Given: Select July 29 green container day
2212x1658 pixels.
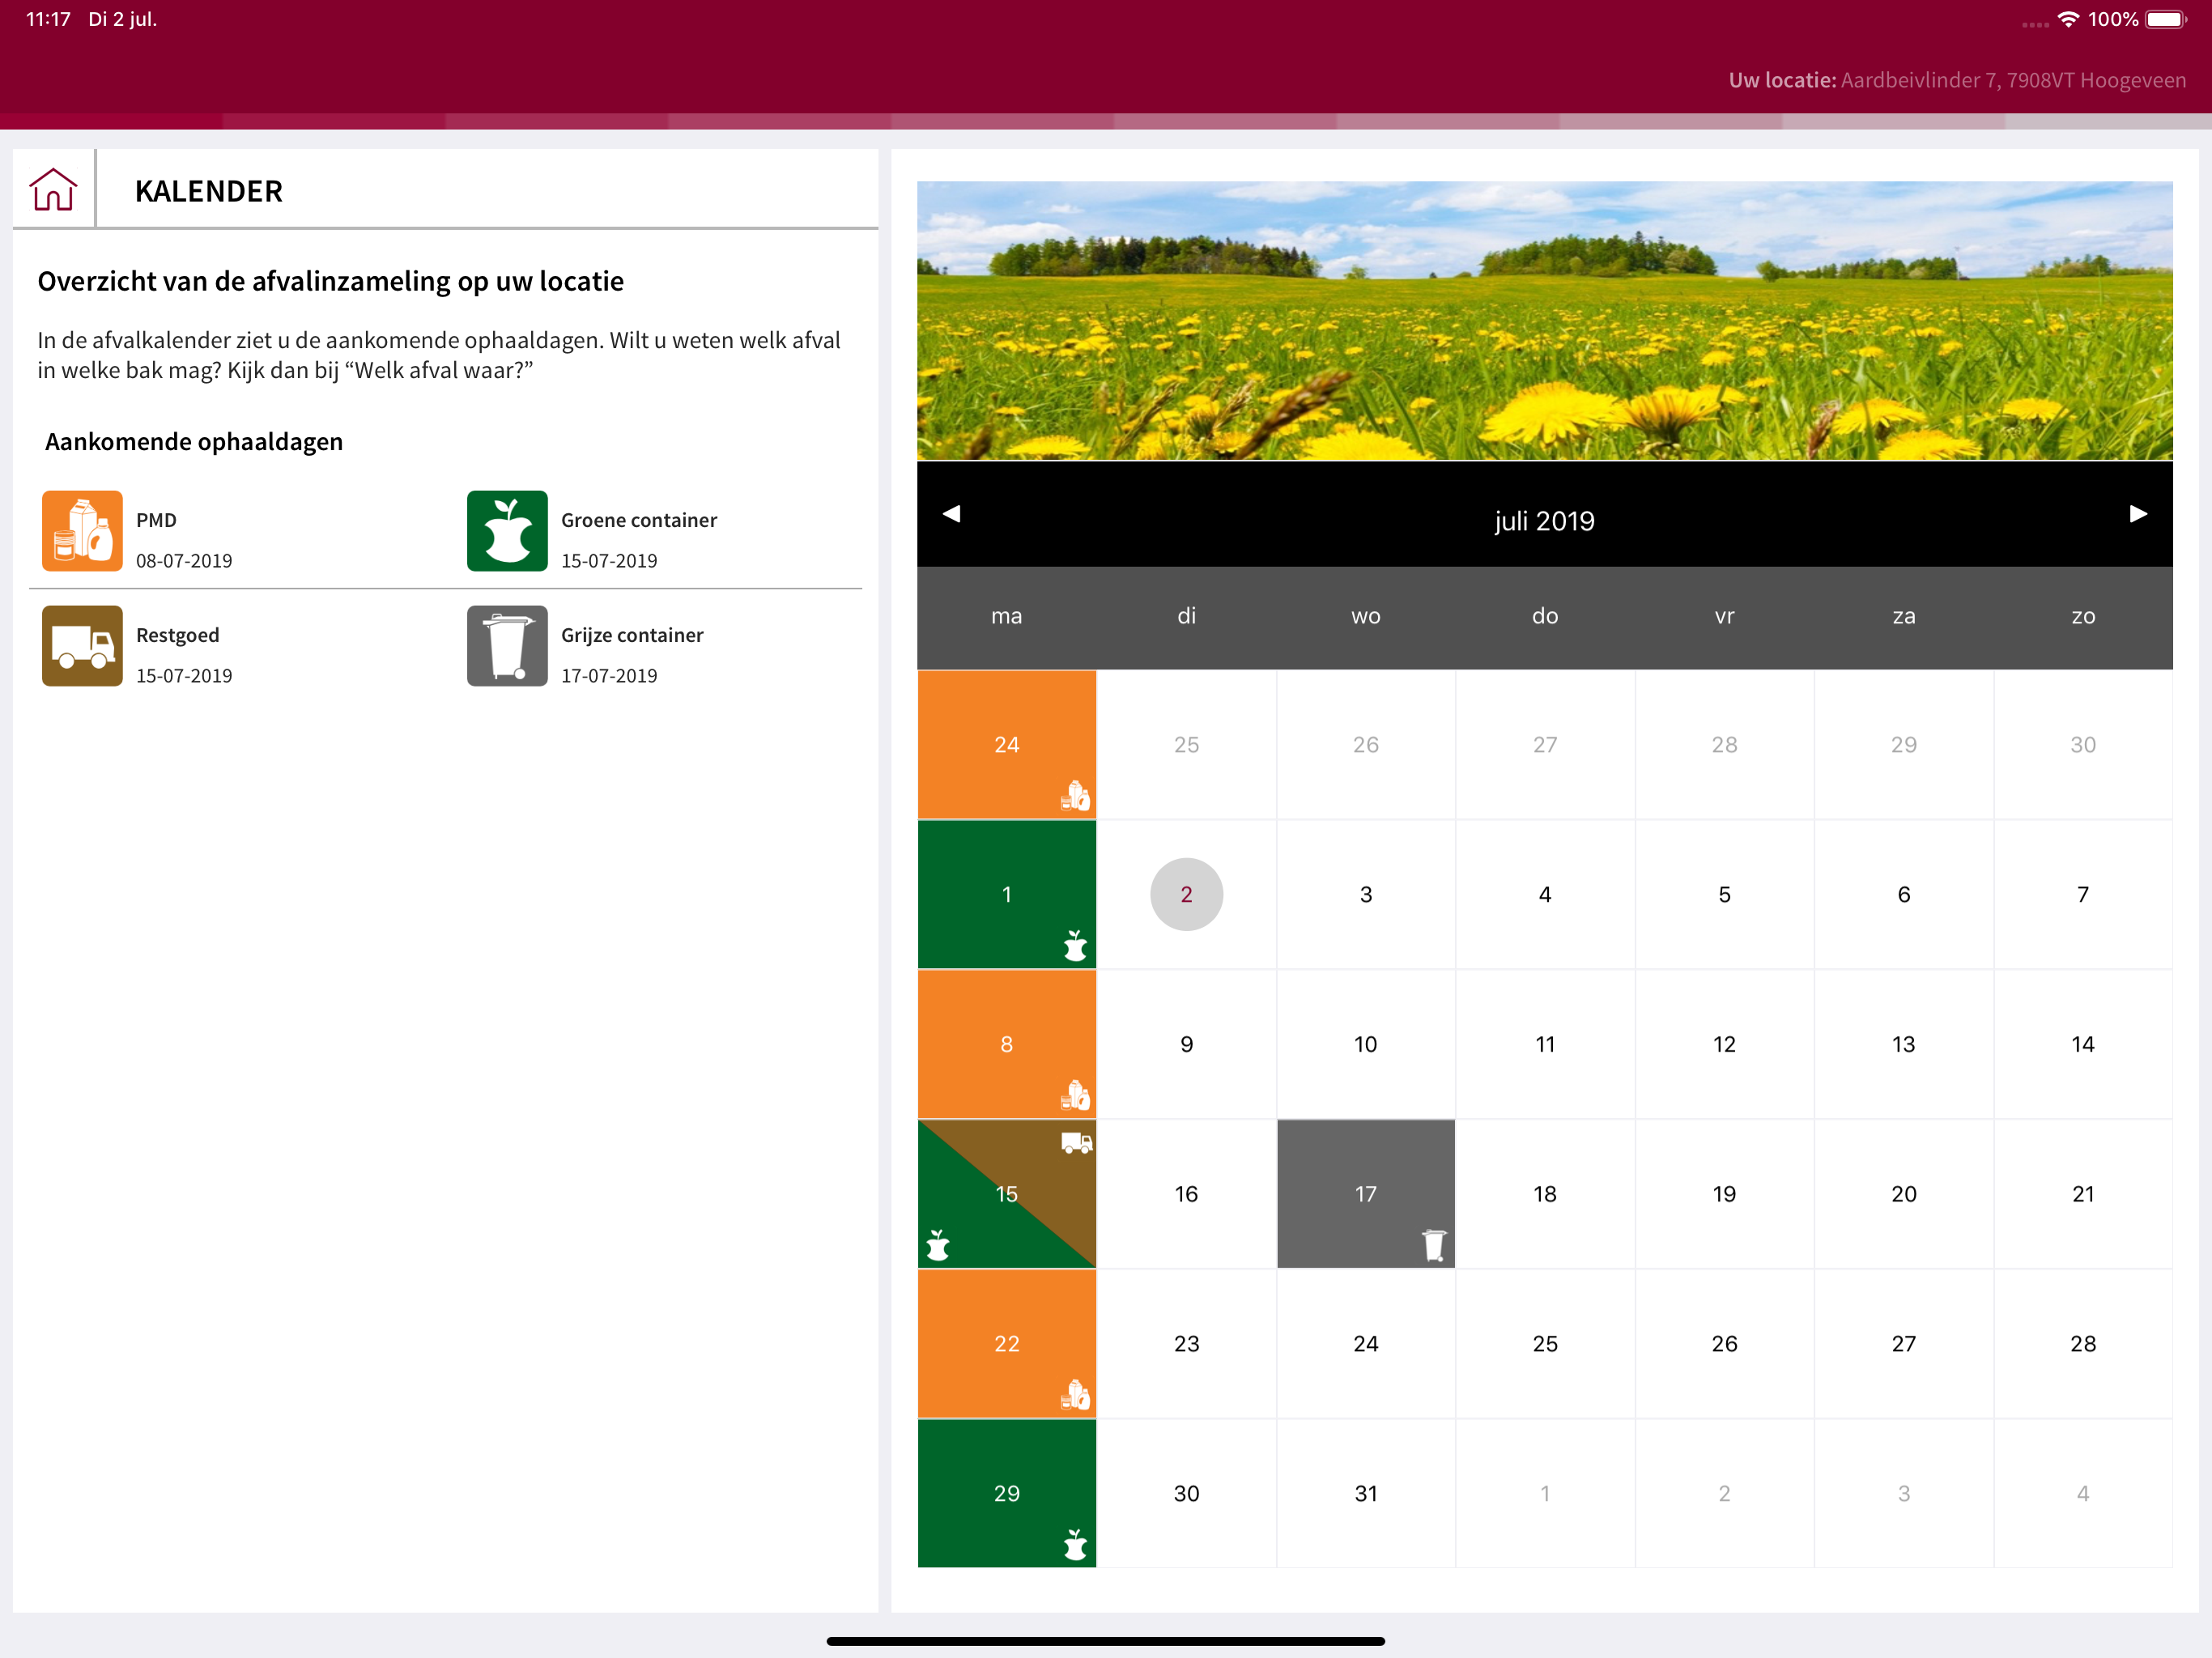Looking at the screenshot, I should coord(1006,1493).
